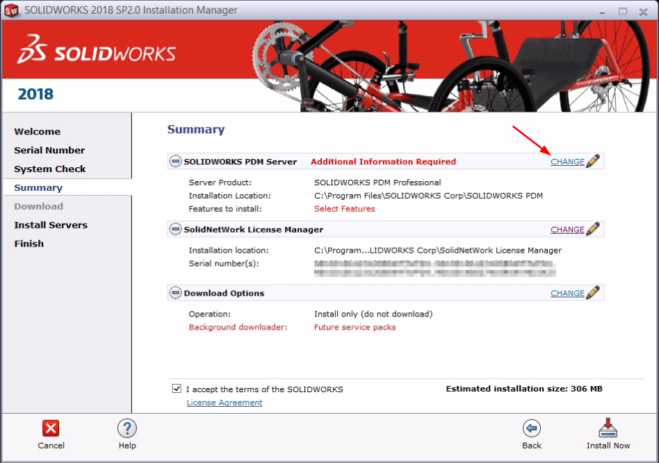Click the Summary page heading
Image resolution: width=659 pixels, height=463 pixels.
[x=196, y=129]
